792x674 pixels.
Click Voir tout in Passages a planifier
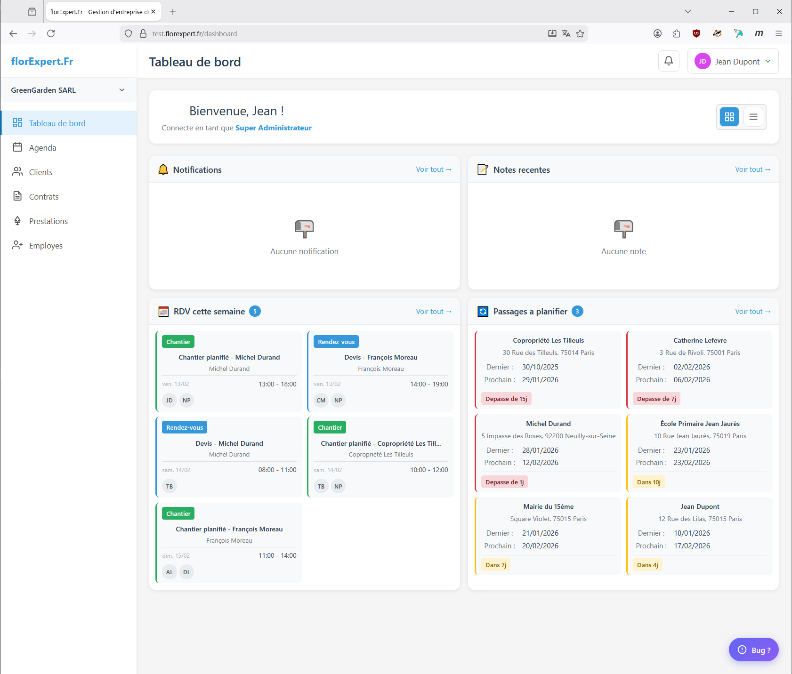[752, 312]
